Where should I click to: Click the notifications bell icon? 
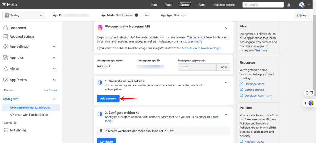289,5
